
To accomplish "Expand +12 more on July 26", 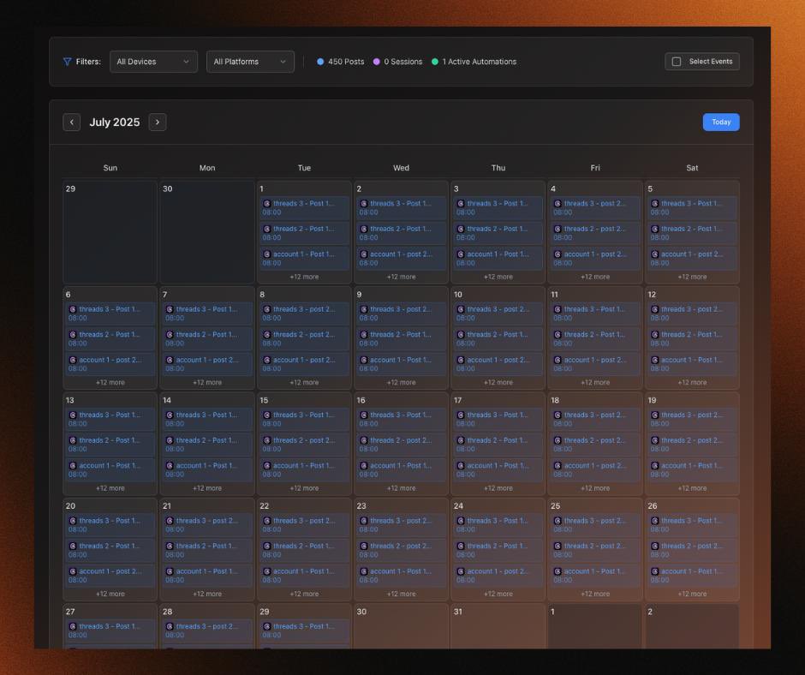I will coord(692,594).
